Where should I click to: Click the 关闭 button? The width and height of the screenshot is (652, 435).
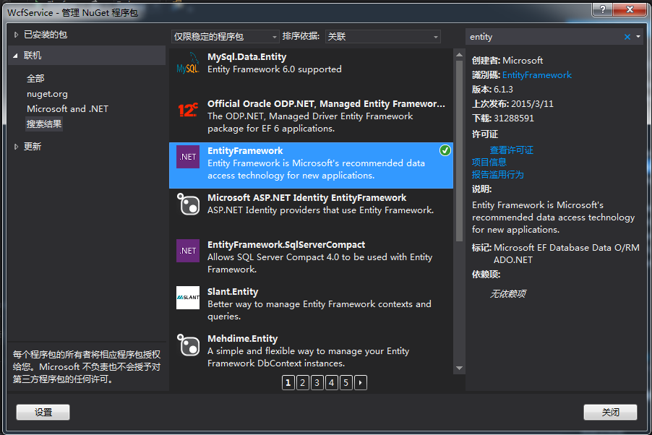[610, 412]
